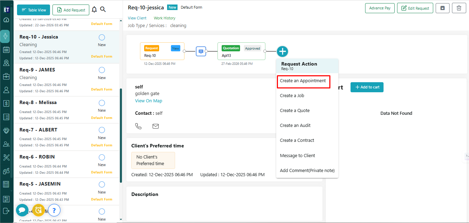Expand the collapsed right side panel handle
Screen dimensions: 469x223
pos(466,156)
